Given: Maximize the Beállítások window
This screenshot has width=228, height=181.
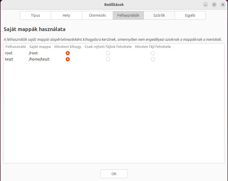Looking at the screenshot, I should pyautogui.click(x=214, y=5).
